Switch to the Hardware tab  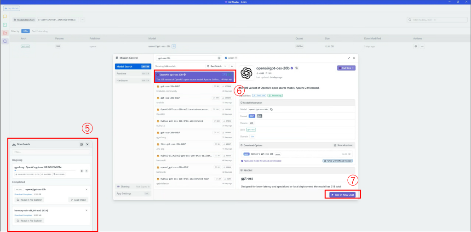[x=133, y=80]
